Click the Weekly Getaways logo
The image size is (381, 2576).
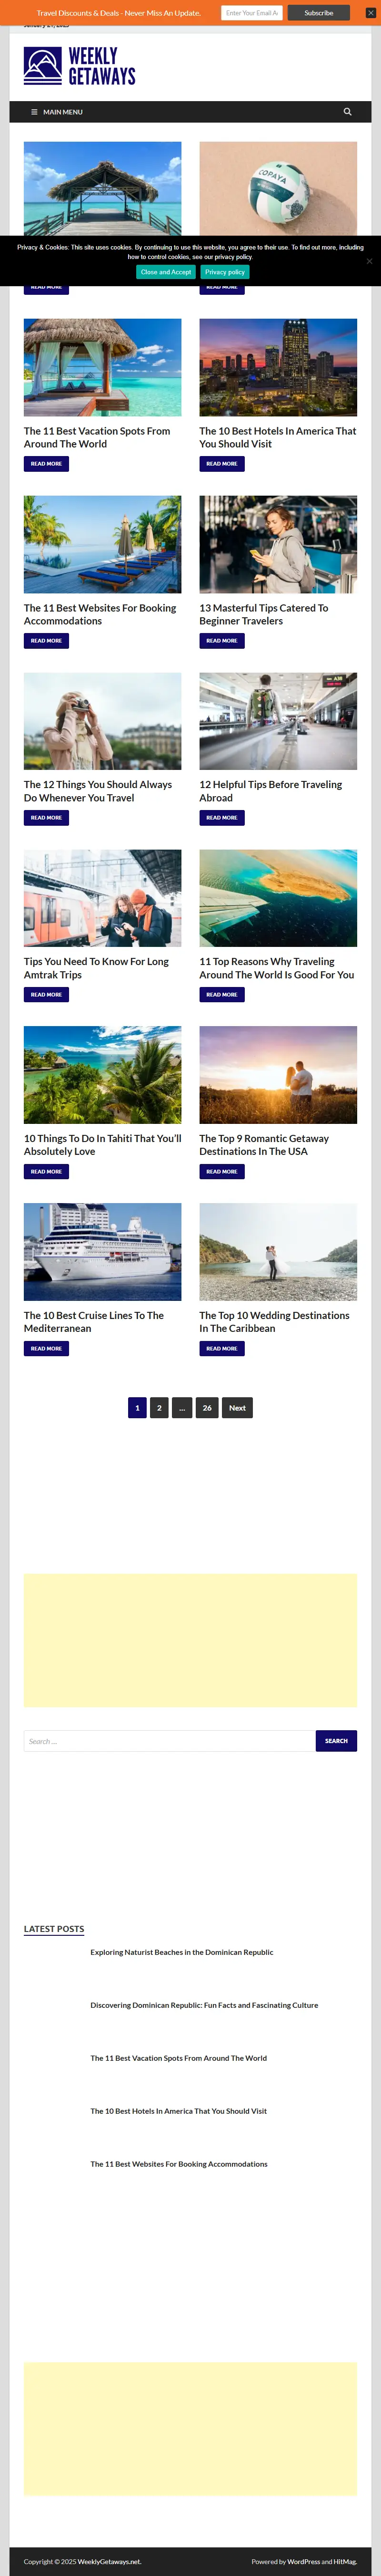(x=80, y=66)
